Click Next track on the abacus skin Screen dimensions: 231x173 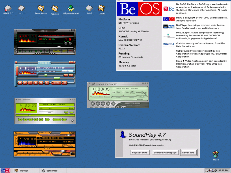pos(40,83)
